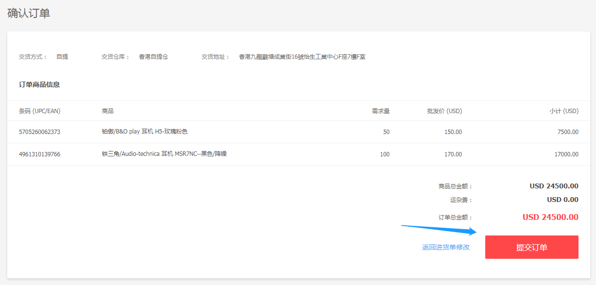Select barcode 4961310139766 in the table

coord(40,154)
